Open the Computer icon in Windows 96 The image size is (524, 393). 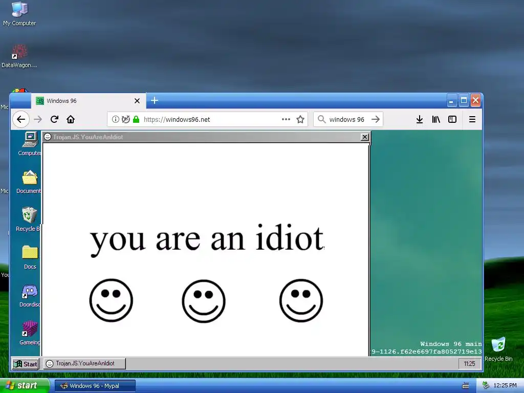click(30, 144)
